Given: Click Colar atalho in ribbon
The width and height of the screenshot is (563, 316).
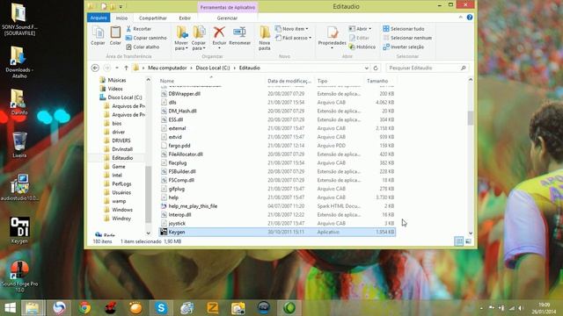Looking at the screenshot, I should (x=143, y=47).
